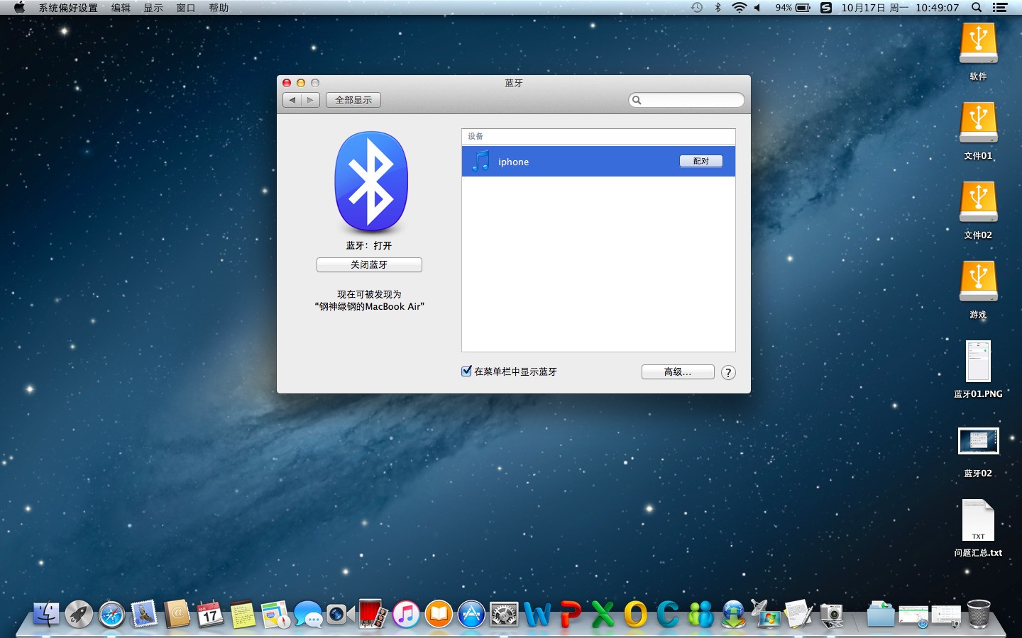The height and width of the screenshot is (638, 1022).
Task: Open the 显示 menu
Action: (153, 8)
